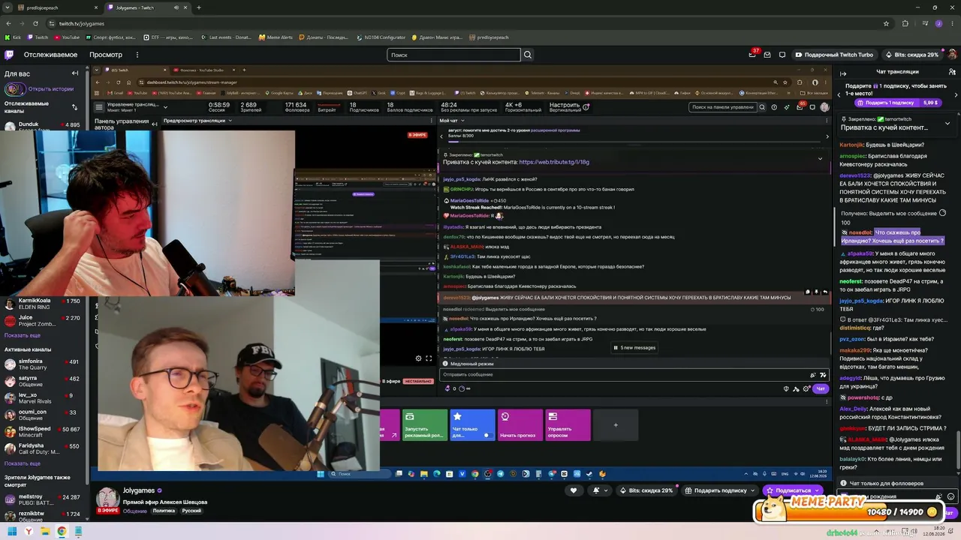Sort followed channels list

click(74, 107)
